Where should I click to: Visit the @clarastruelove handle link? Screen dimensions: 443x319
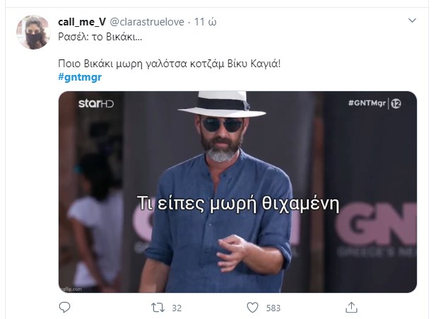point(147,22)
